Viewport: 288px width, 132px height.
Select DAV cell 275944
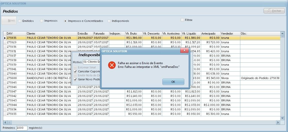(16, 105)
